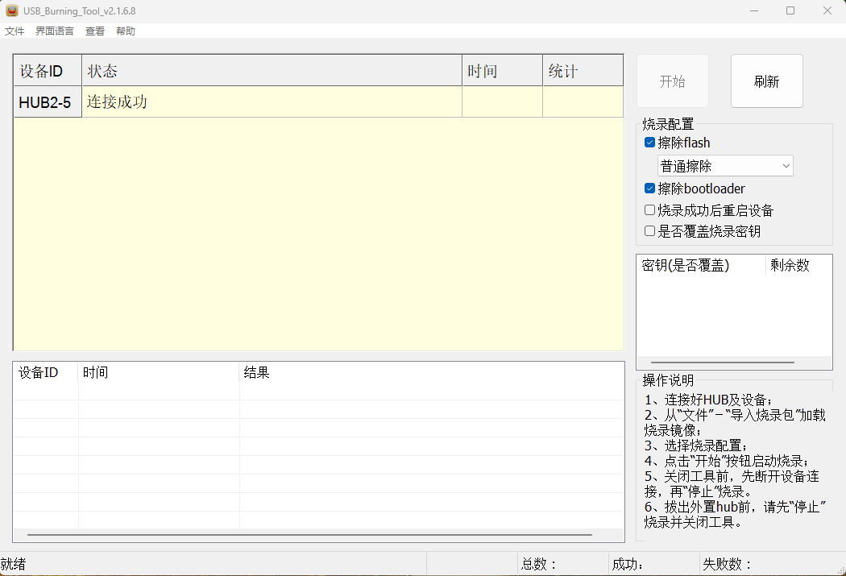
Task: Expand the 普通擦除 erase mode dropdown
Action: (725, 166)
